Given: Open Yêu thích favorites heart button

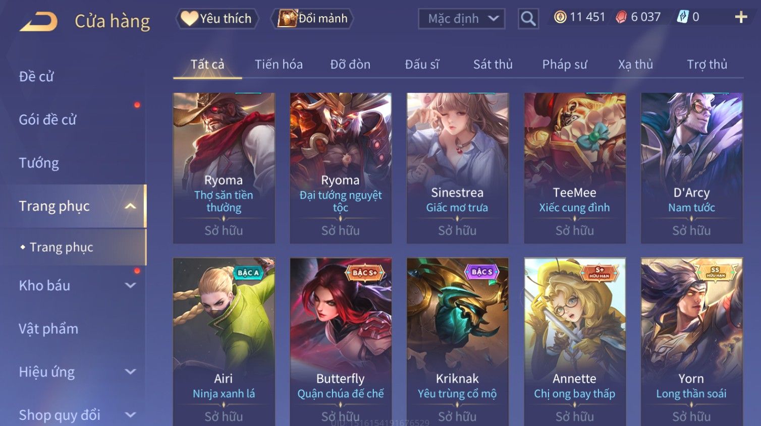Looking at the screenshot, I should 217,19.
